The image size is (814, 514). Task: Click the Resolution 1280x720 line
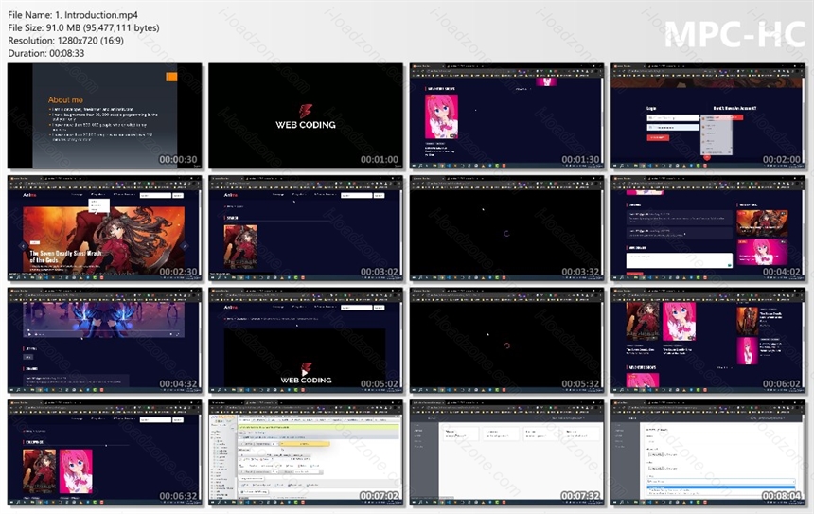[66, 41]
